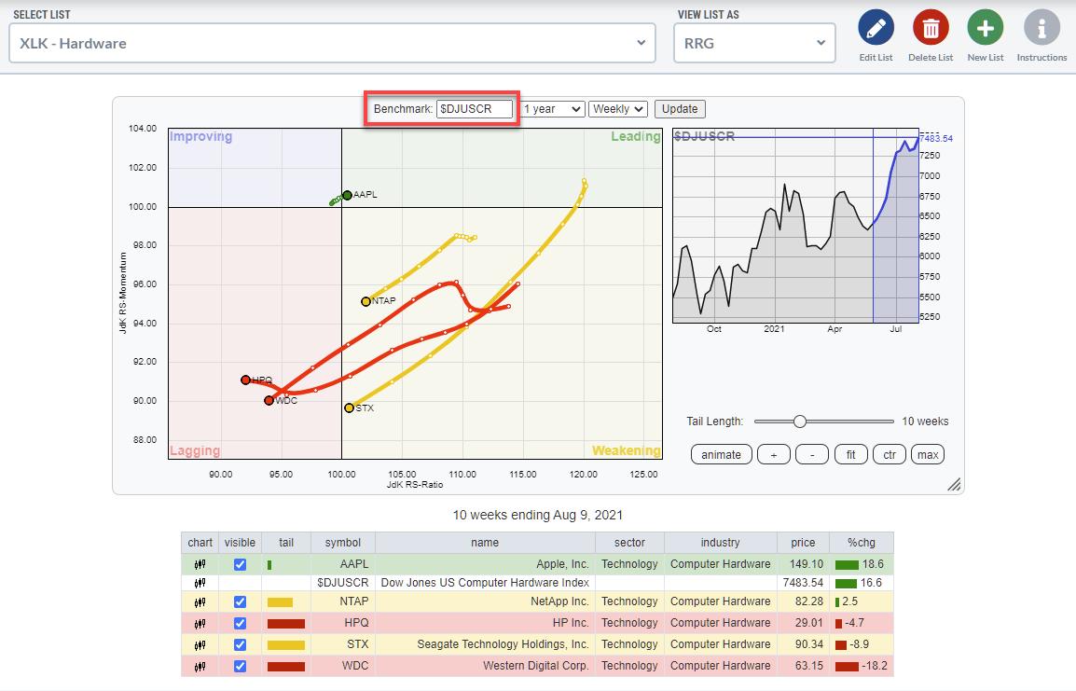1076x691 pixels.
Task: Open the View List As RRG dropdown
Action: pos(753,43)
